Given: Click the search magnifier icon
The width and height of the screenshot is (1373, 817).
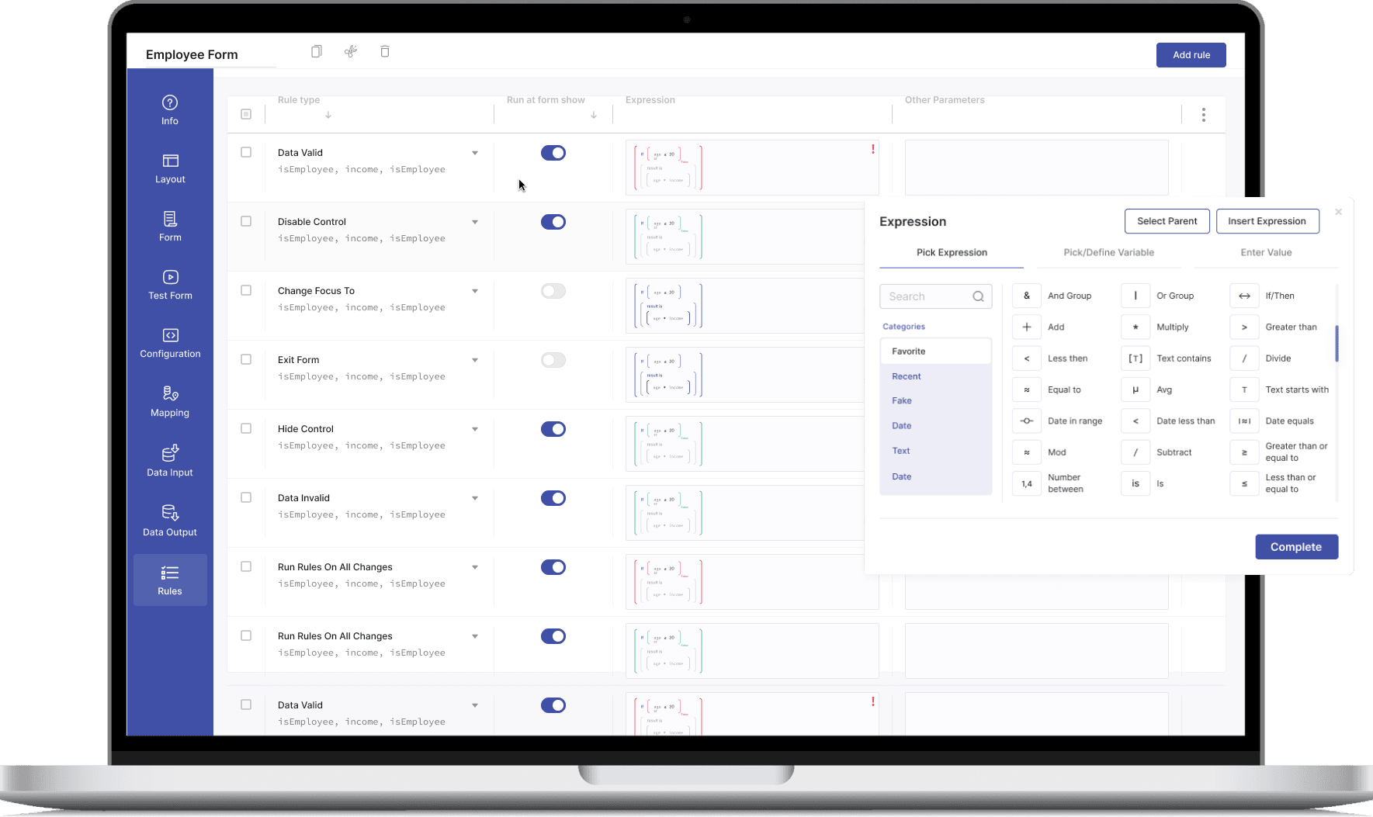Looking at the screenshot, I should tap(978, 296).
